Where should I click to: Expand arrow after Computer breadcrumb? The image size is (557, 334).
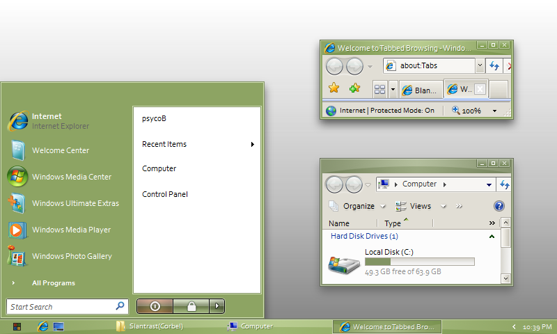coord(445,184)
